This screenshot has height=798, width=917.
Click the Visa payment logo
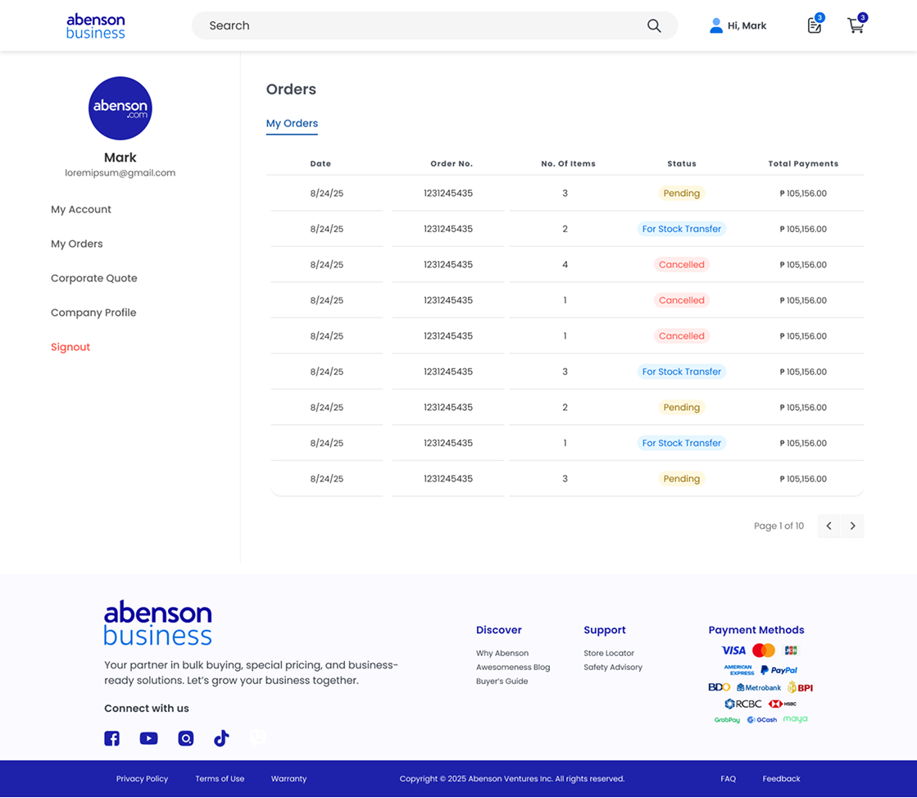733,650
